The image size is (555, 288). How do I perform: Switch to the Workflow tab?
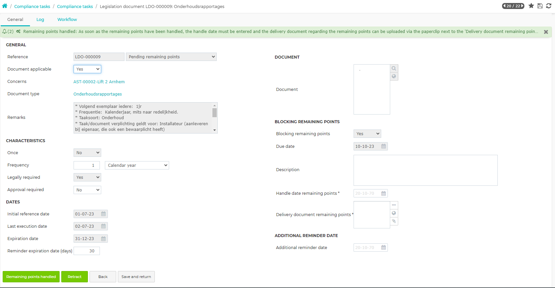(x=67, y=20)
